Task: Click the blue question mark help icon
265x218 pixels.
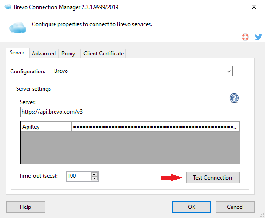Action: click(234, 98)
